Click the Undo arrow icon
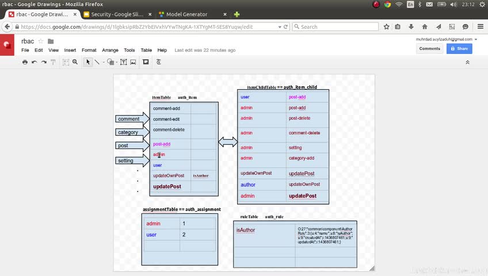488x276 pixels. 35,62
